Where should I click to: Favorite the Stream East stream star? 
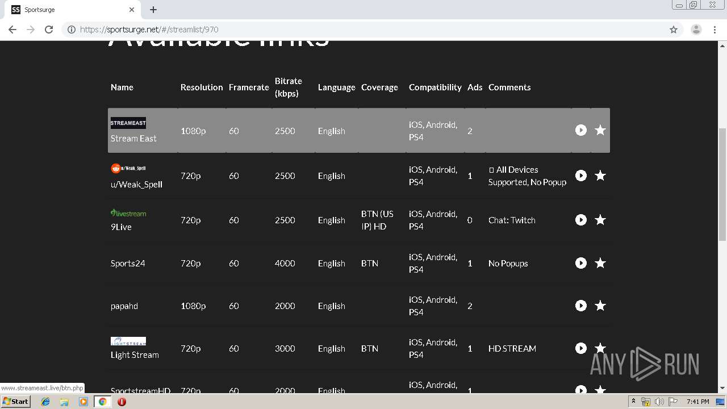[x=600, y=130]
